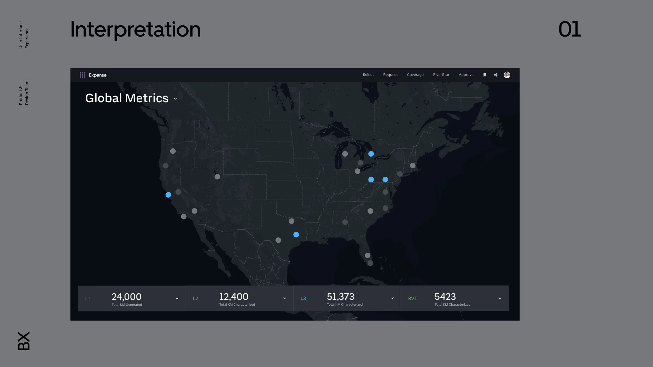Go to the Request page
This screenshot has width=653, height=367.
(390, 75)
